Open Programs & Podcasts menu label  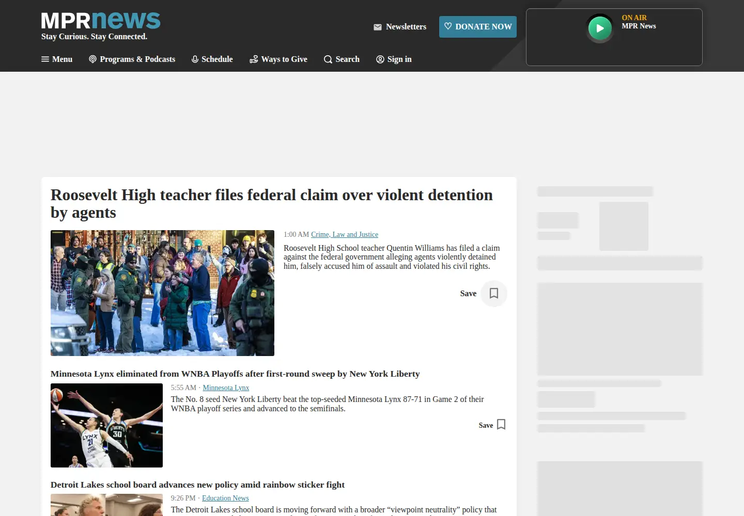[x=137, y=59]
